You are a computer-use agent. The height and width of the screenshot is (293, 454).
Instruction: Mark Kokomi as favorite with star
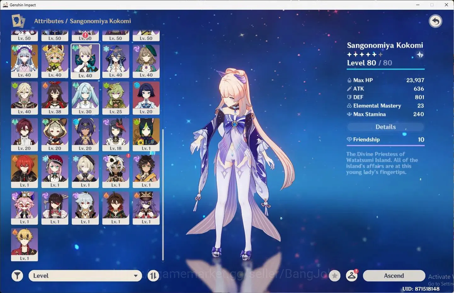pos(335,276)
